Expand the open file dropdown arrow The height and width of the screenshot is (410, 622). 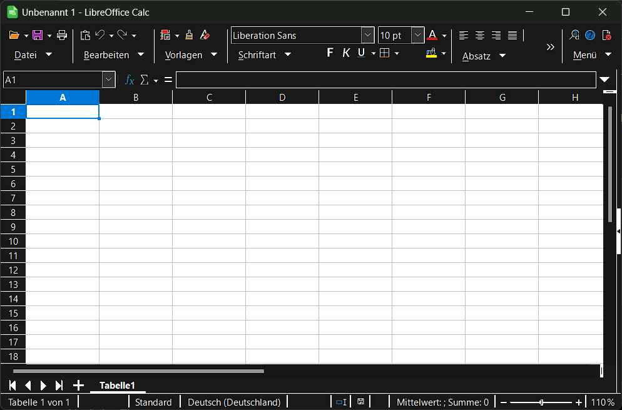pyautogui.click(x=26, y=36)
